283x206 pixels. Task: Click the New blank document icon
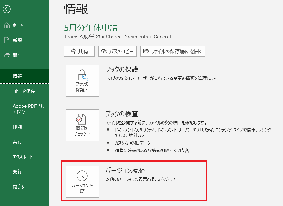(x=7, y=40)
